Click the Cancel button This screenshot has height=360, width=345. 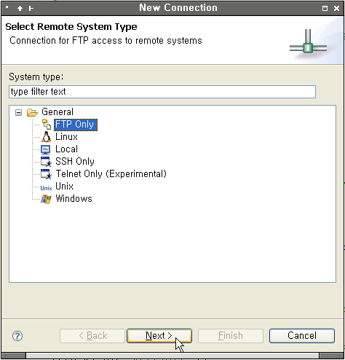click(302, 336)
